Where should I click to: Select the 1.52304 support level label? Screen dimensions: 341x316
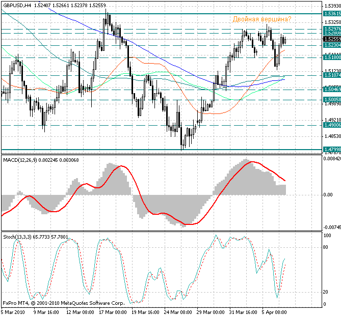click(x=332, y=45)
